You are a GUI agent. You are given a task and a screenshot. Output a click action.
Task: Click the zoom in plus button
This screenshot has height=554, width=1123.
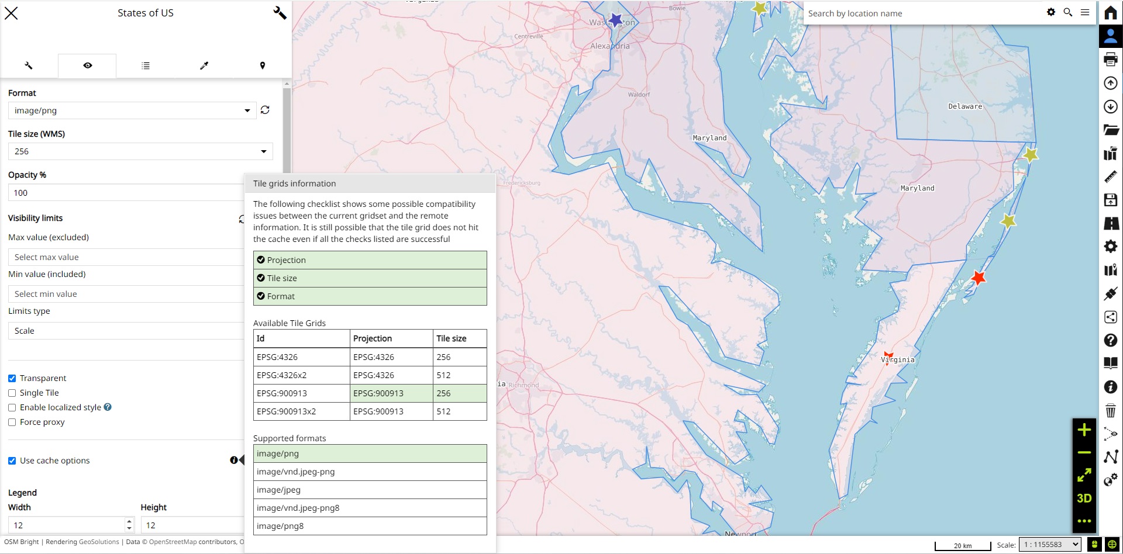click(x=1084, y=430)
